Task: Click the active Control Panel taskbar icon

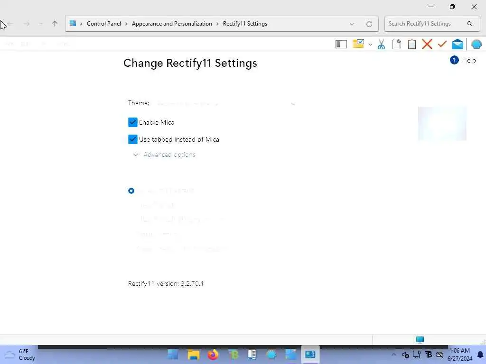Action: pyautogui.click(x=310, y=355)
